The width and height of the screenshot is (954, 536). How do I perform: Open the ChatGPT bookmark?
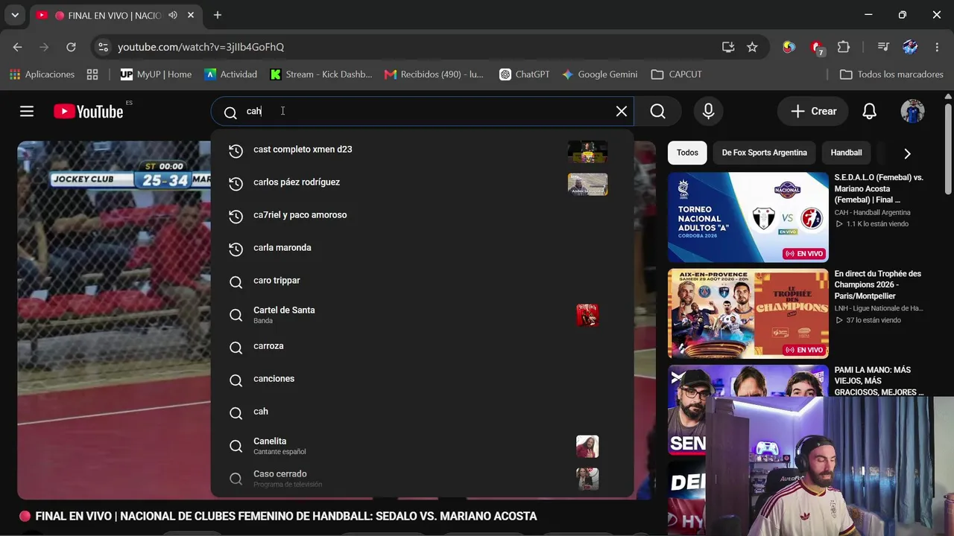pyautogui.click(x=525, y=74)
